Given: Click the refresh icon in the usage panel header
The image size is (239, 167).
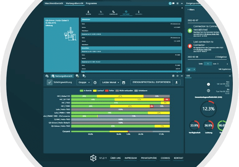Looking at the screenshot, I should (x=178, y=76).
